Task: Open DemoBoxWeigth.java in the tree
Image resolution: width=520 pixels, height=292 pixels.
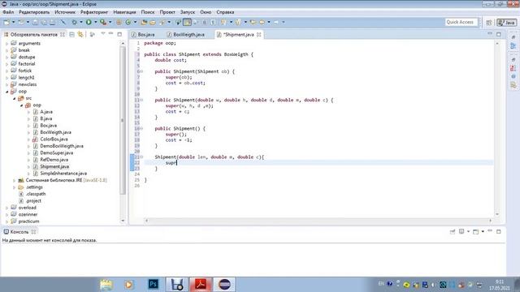Action: click(x=62, y=146)
